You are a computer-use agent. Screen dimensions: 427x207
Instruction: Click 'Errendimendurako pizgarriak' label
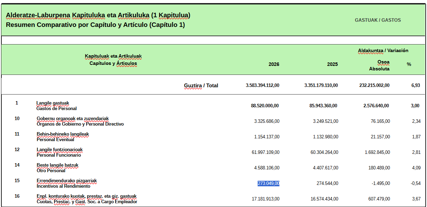tap(67, 181)
